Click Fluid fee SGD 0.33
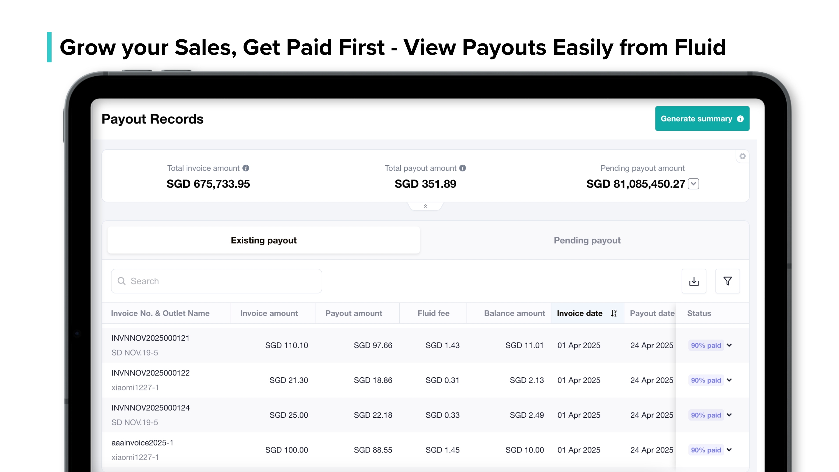Image resolution: width=839 pixels, height=472 pixels. (443, 415)
